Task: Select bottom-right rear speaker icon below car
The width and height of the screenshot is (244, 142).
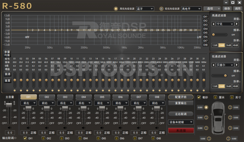Action: [228, 139]
